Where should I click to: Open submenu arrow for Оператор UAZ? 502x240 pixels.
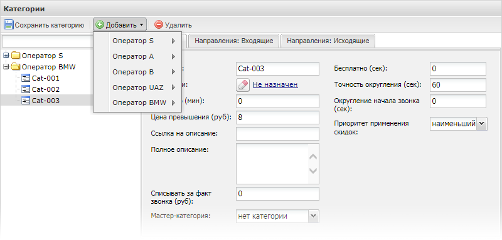[x=173, y=87]
